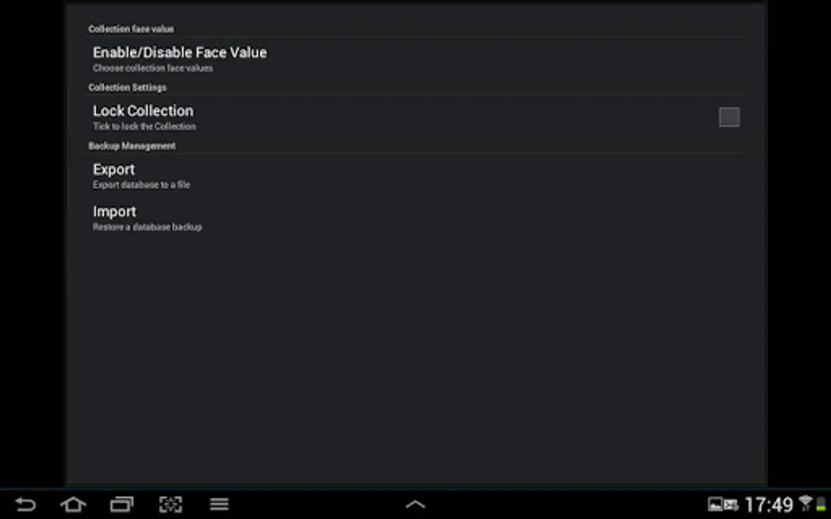Click 'Export database to a file' description
Screen dimensions: 831x519
[x=141, y=185]
